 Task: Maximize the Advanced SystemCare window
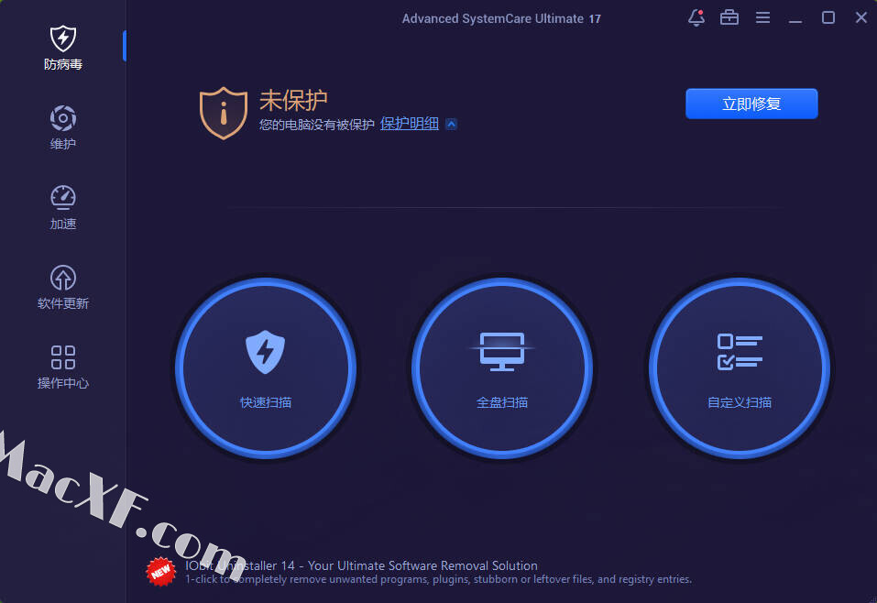828,17
